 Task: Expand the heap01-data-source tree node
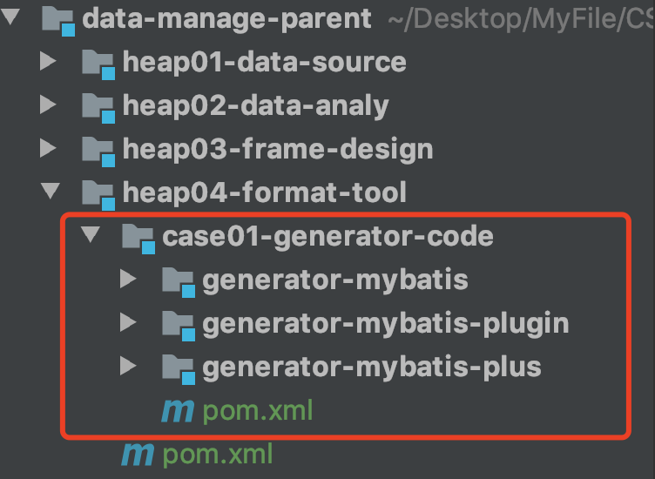coord(48,62)
